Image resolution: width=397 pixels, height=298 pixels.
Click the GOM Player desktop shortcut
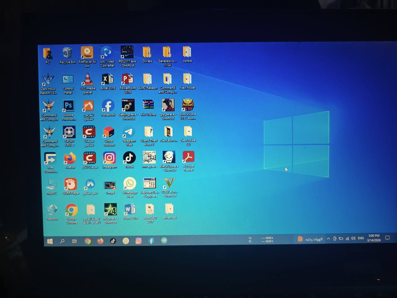point(71,184)
